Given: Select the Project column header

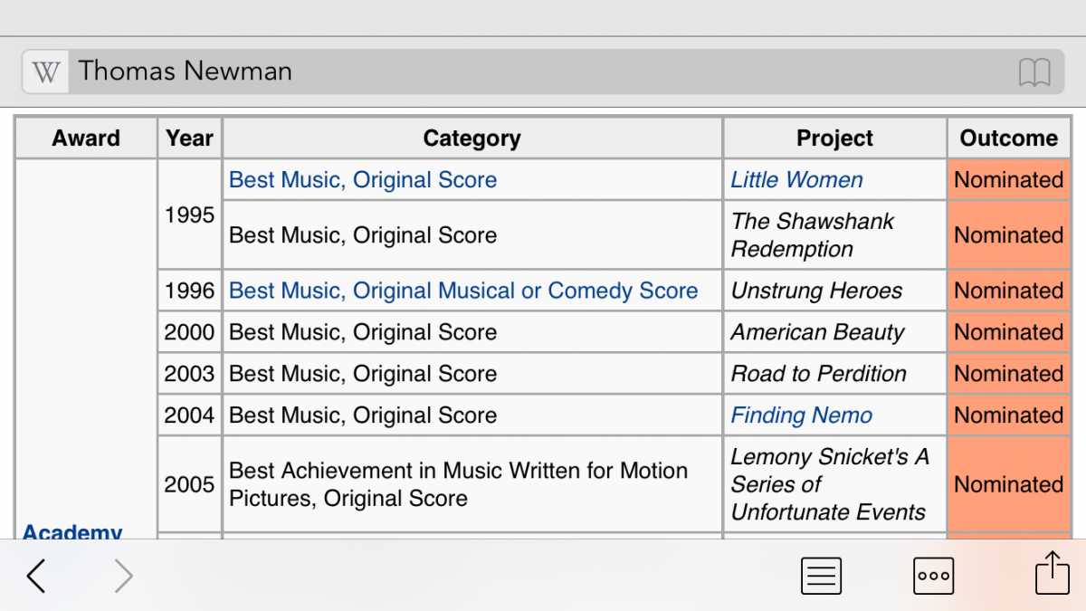Looking at the screenshot, I should [834, 138].
